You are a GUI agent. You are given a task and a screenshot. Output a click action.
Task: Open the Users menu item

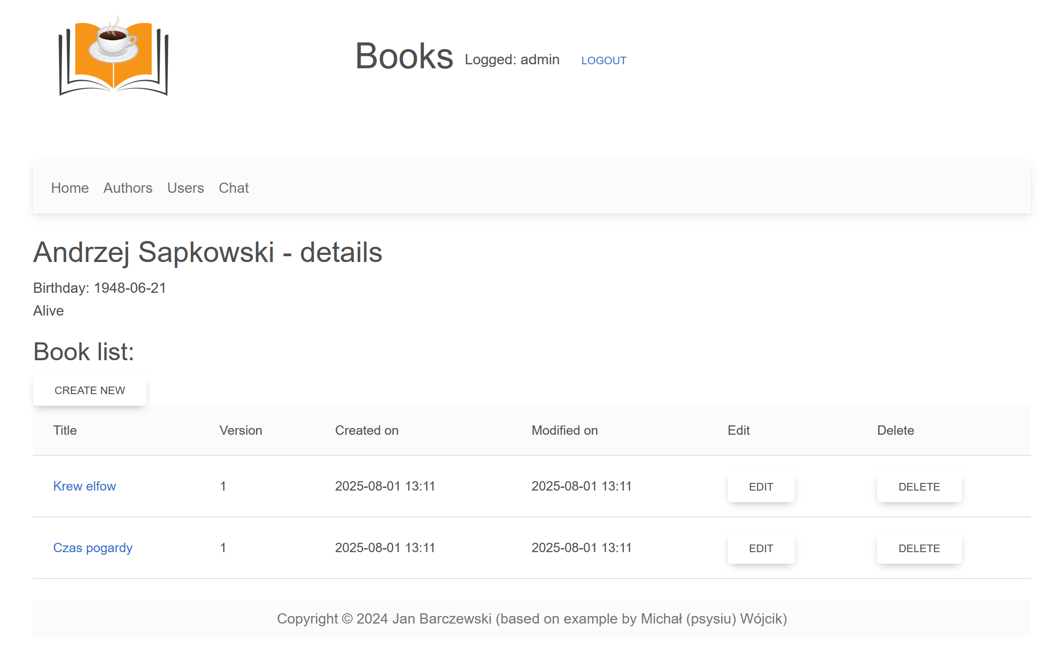[x=185, y=188]
